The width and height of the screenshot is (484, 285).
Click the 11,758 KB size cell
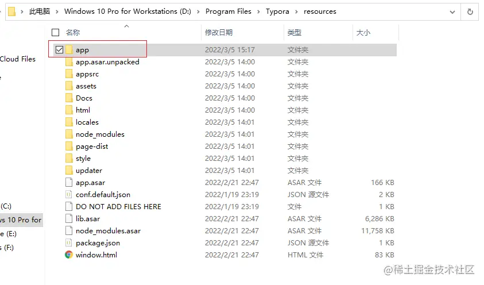(x=378, y=230)
